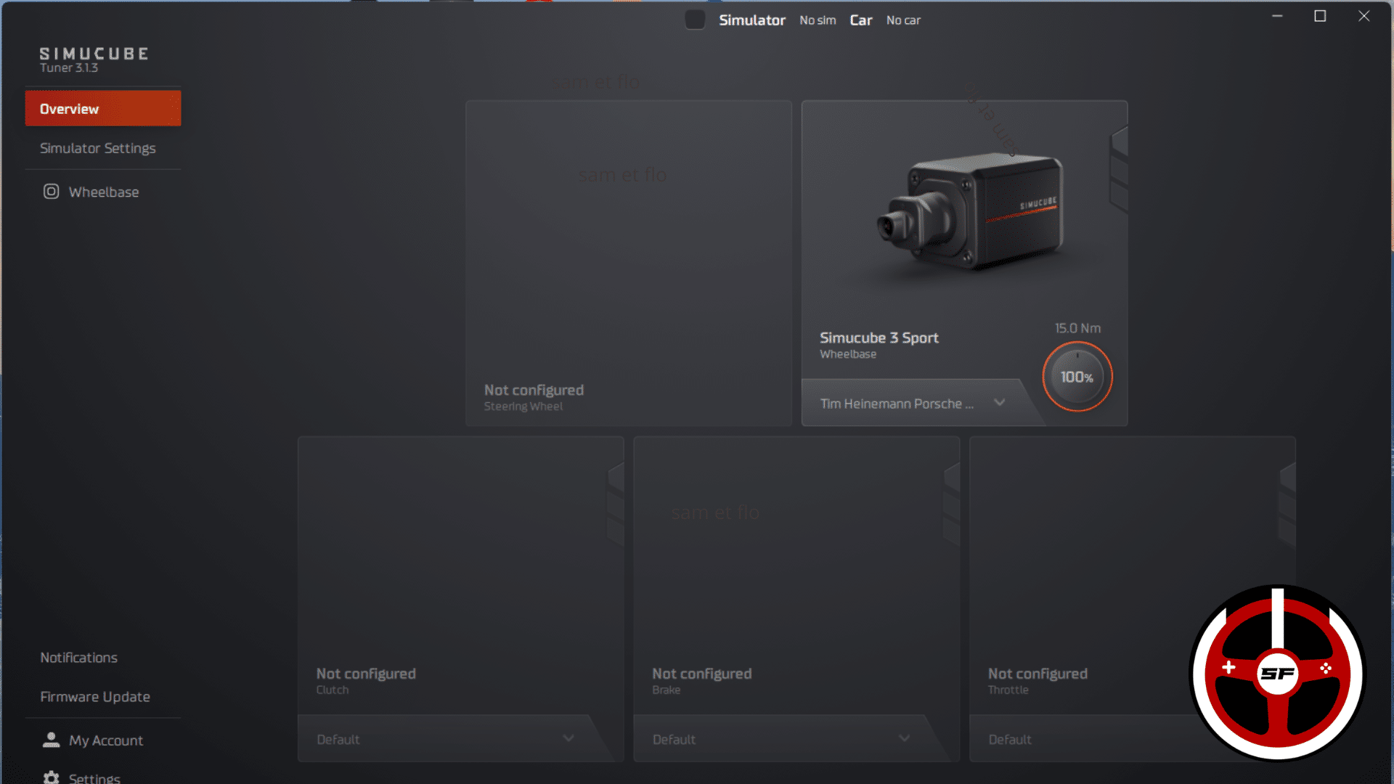1394x784 pixels.
Task: Click the simulator icon box in header
Action: [696, 20]
